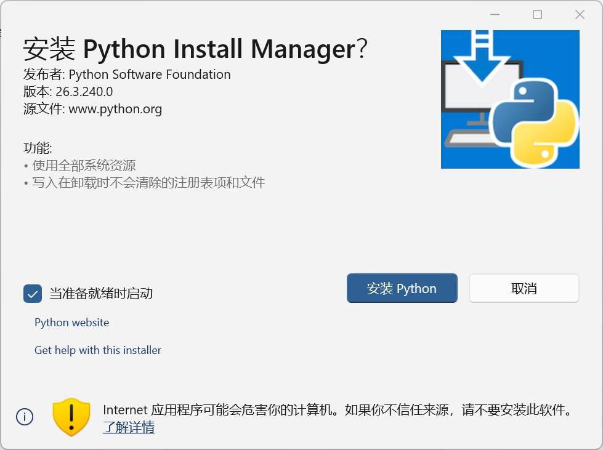Open Get help with this installer link

pos(98,350)
